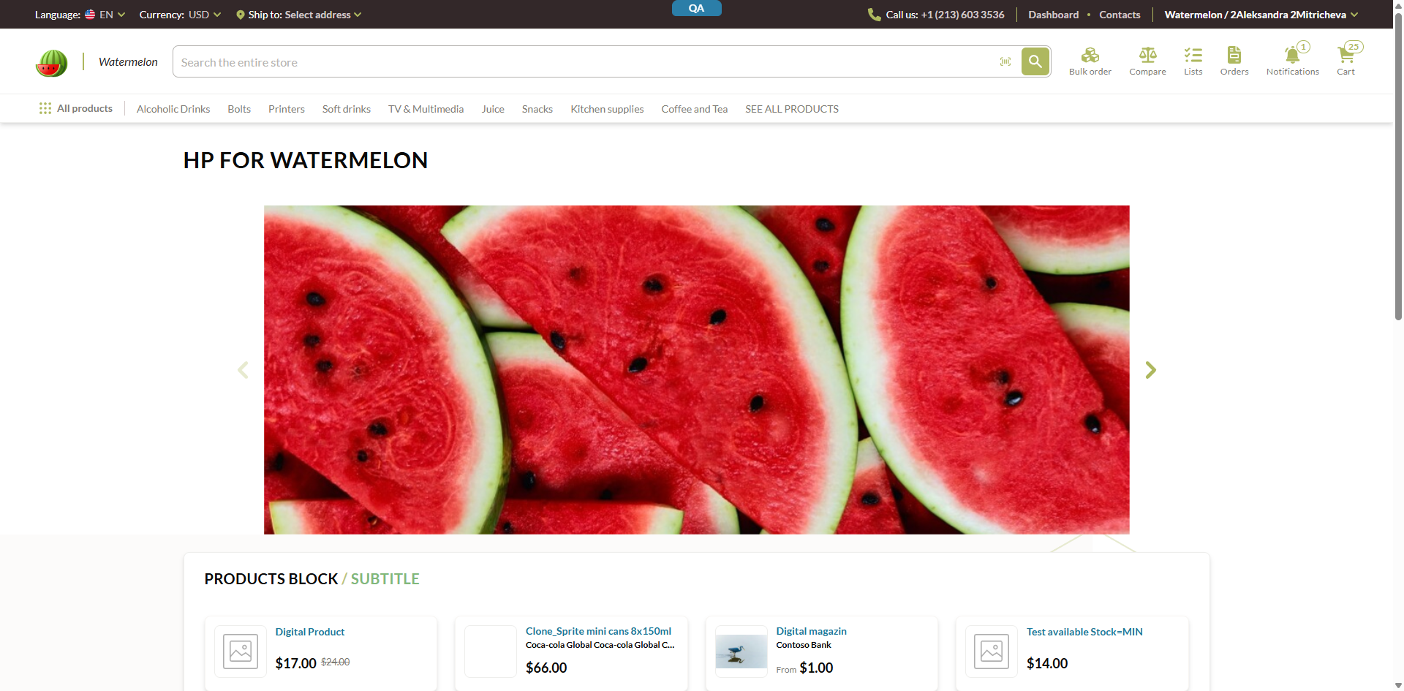1404x691 pixels.
Task: Open the Lists icon
Action: coord(1193,55)
